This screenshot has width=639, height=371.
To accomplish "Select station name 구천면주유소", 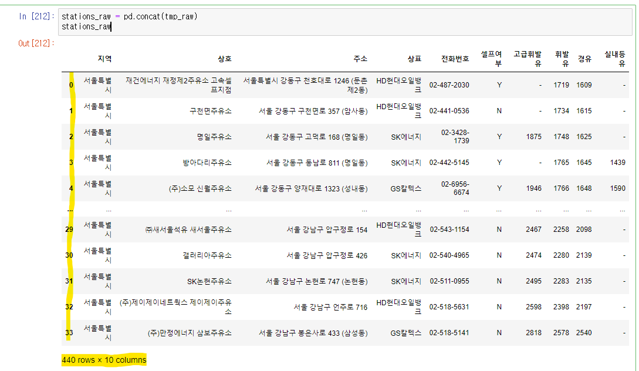I will coord(211,111).
